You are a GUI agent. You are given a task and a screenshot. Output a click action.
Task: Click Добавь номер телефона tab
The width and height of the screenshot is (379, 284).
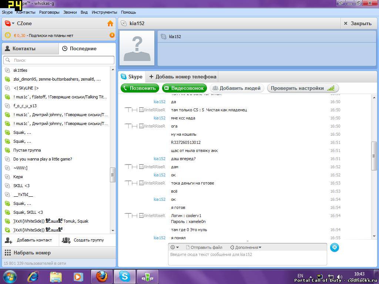pos(182,77)
